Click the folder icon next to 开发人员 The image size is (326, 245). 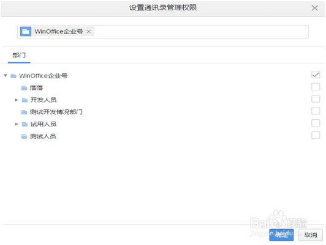tap(25, 100)
